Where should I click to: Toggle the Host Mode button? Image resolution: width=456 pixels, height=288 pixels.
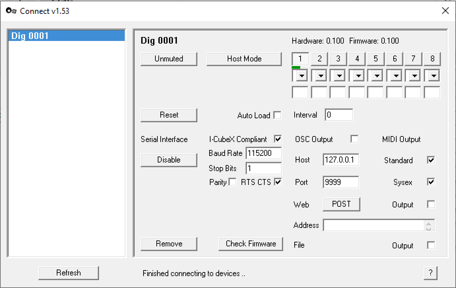244,59
